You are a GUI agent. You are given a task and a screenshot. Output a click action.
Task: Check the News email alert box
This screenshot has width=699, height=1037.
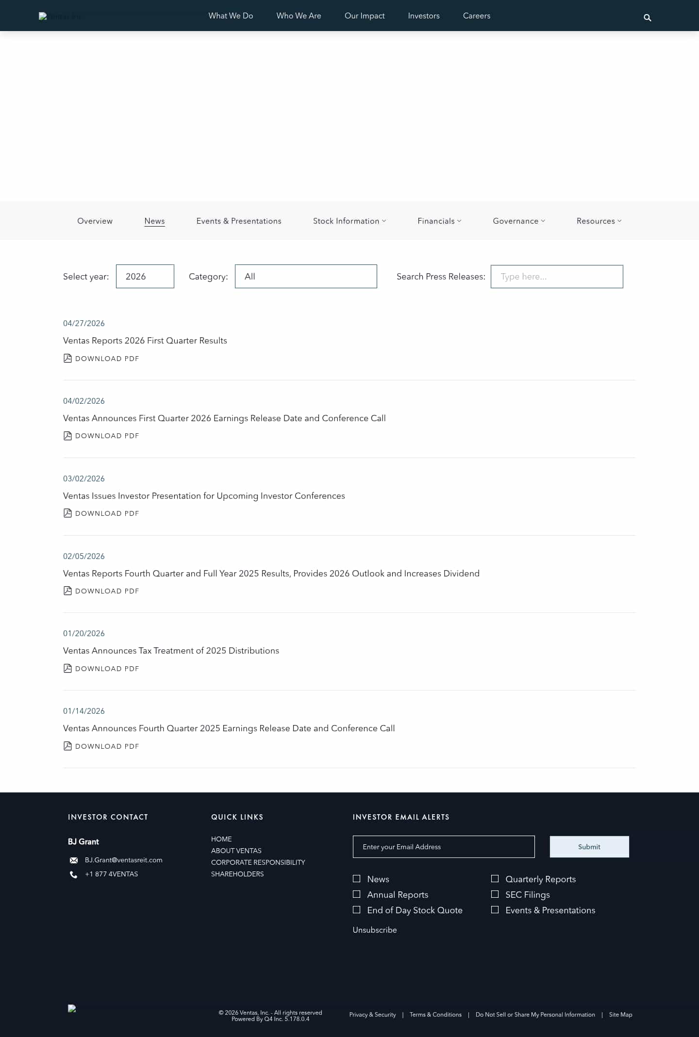coord(356,878)
